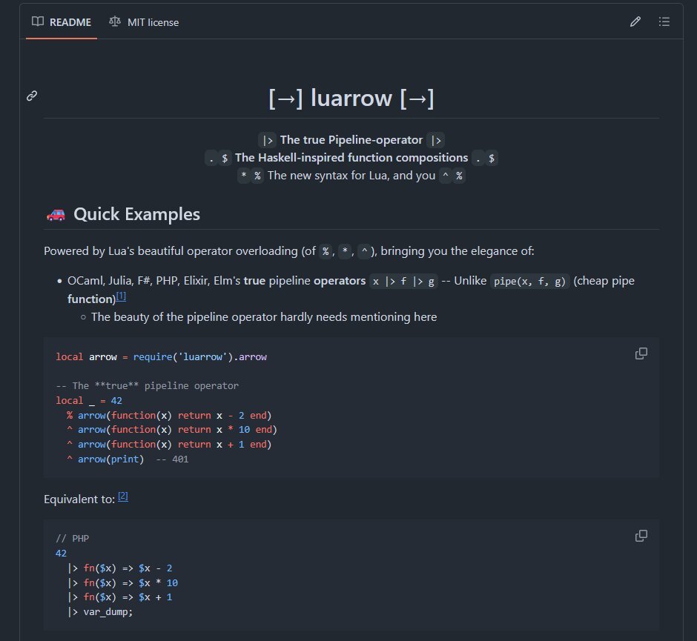This screenshot has width=697, height=641.
Task: Click "The beauty of the pipeline operator" sub-bullet
Action: pyautogui.click(x=264, y=316)
